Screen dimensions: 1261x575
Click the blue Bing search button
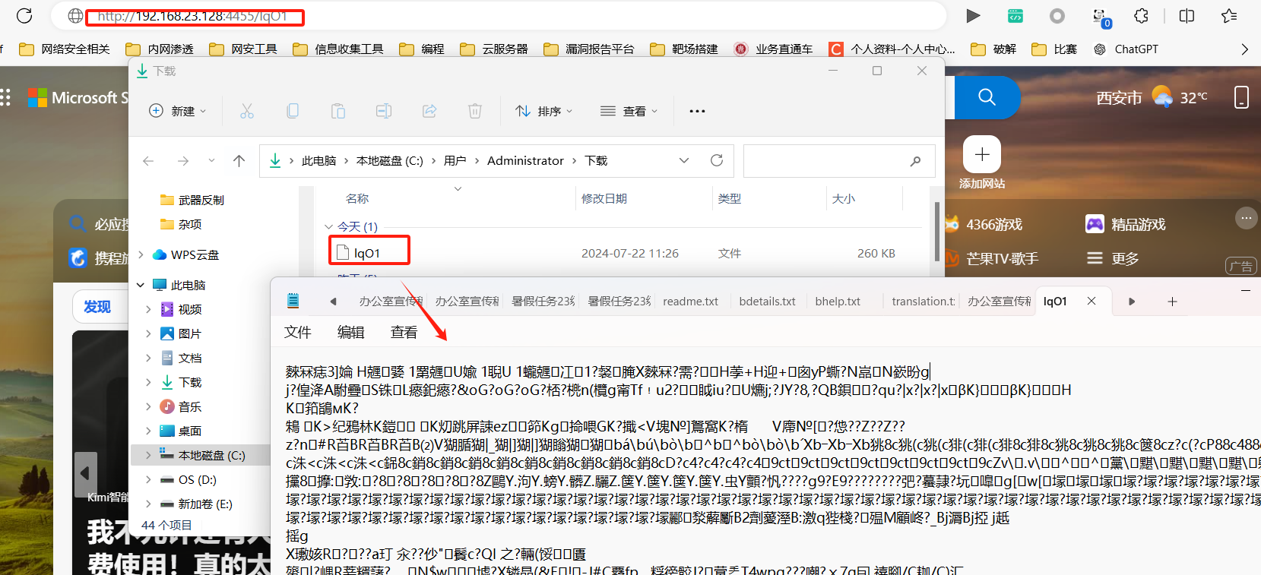click(x=987, y=97)
